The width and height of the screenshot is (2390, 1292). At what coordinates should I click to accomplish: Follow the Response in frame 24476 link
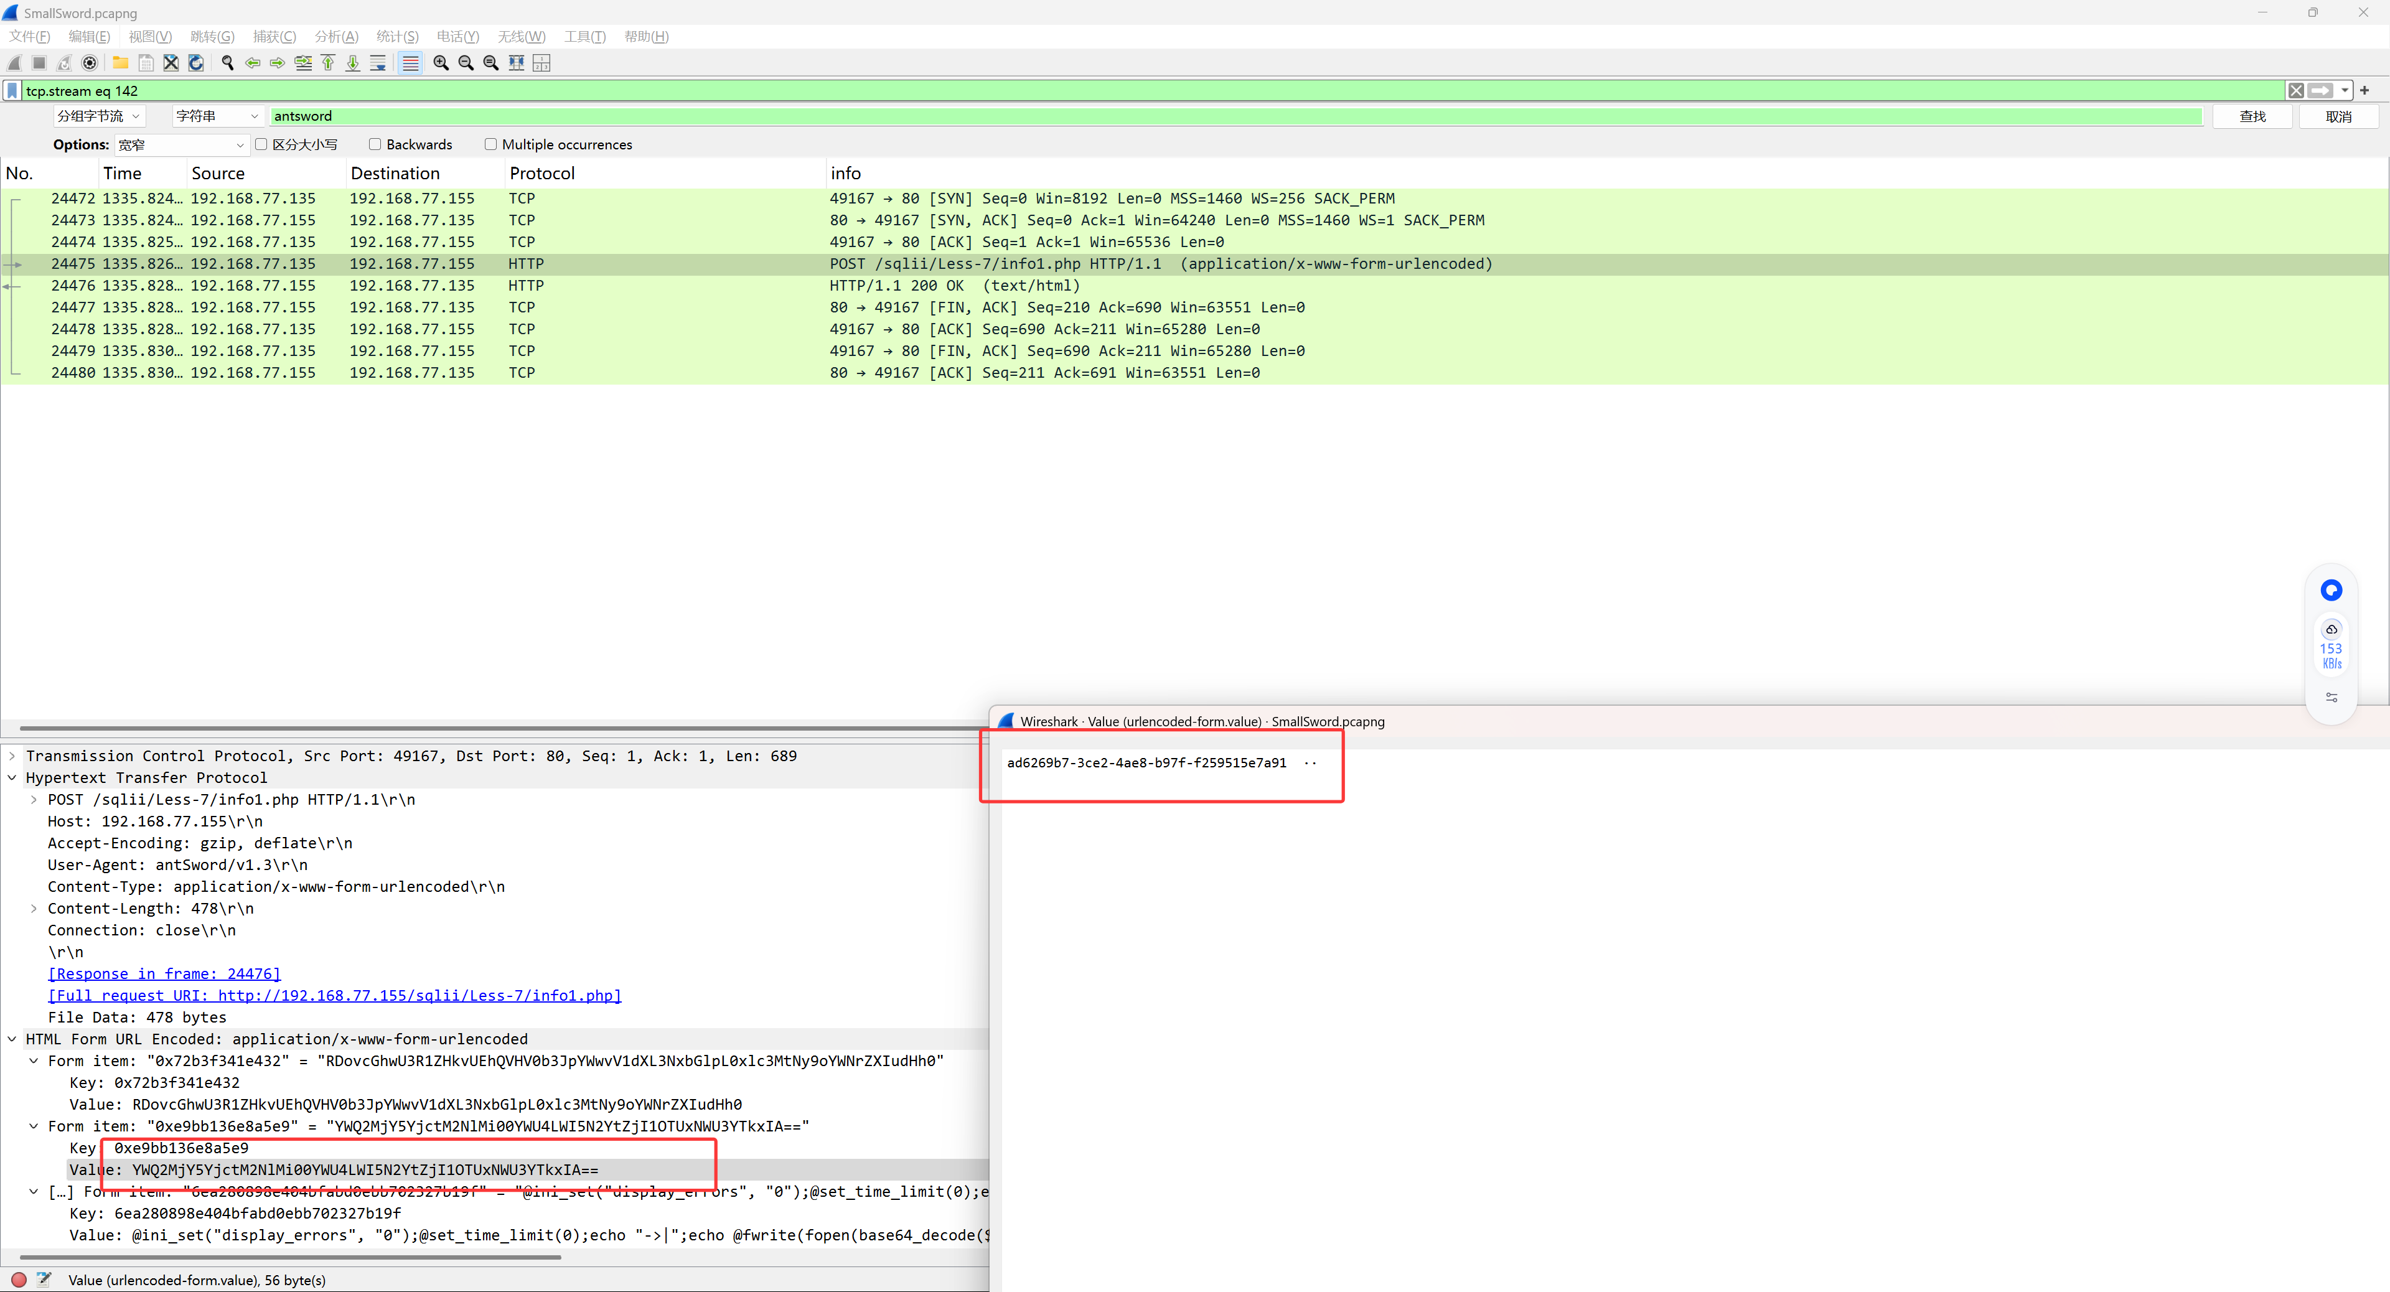[x=164, y=974]
